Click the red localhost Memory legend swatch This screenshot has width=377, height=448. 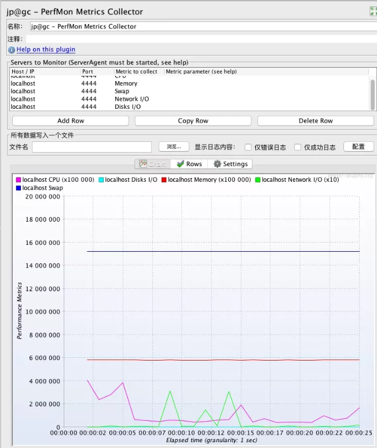(x=164, y=179)
